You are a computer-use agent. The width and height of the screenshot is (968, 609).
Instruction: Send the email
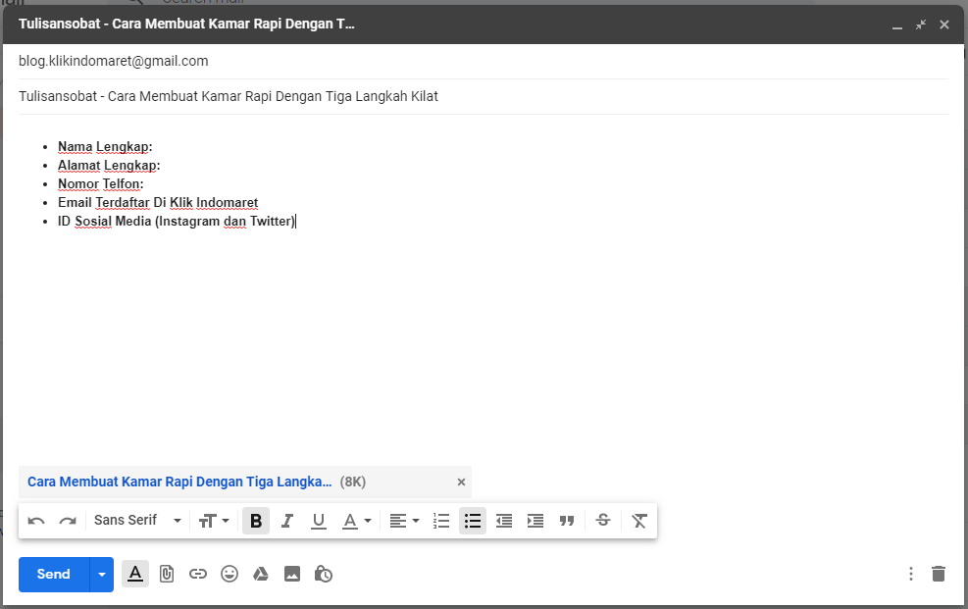pyautogui.click(x=54, y=575)
